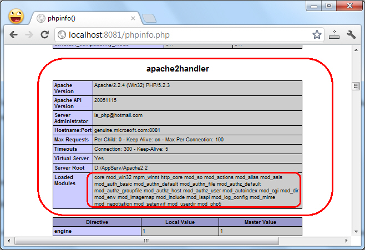Open the wrench settings menu
Image resolution: width=365 pixels, height=250 pixels.
click(x=351, y=35)
